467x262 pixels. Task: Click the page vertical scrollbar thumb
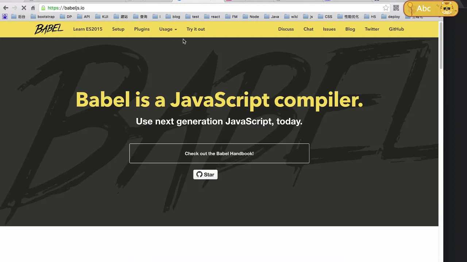(x=441, y=45)
